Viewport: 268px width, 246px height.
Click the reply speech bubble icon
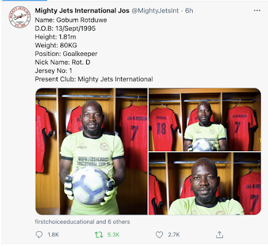click(39, 234)
